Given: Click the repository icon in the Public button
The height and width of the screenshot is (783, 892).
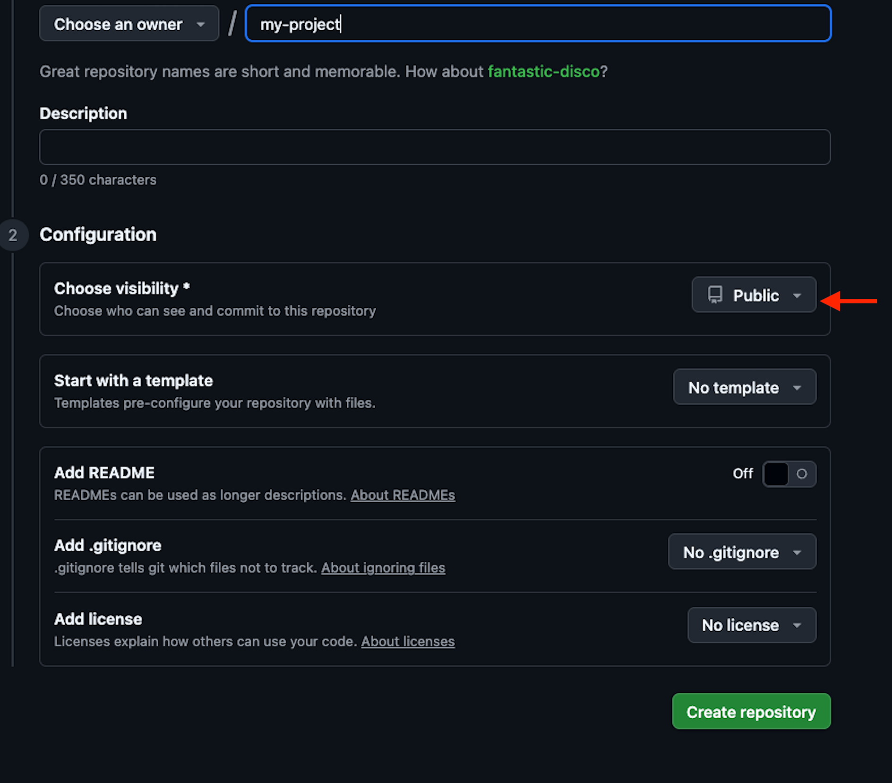Looking at the screenshot, I should pos(715,295).
